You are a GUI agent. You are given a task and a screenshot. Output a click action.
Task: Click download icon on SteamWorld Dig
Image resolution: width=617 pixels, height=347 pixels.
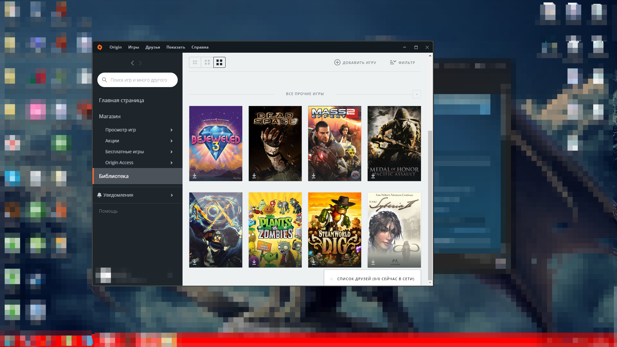(313, 262)
